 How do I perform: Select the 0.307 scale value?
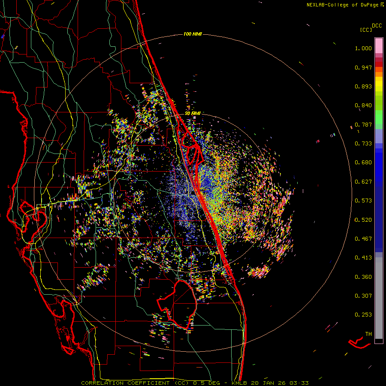pyautogui.click(x=363, y=296)
